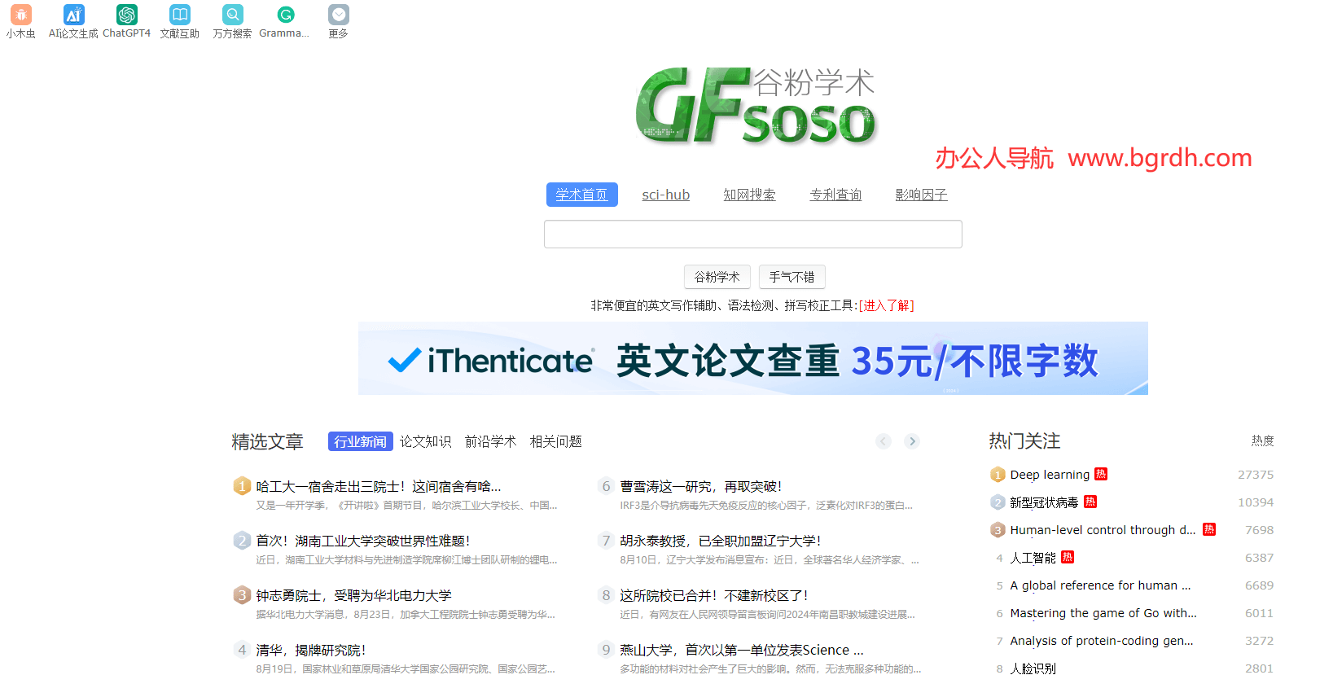The image size is (1333, 675).
Task: Switch to the 论文知识 article tab
Action: pos(425,441)
